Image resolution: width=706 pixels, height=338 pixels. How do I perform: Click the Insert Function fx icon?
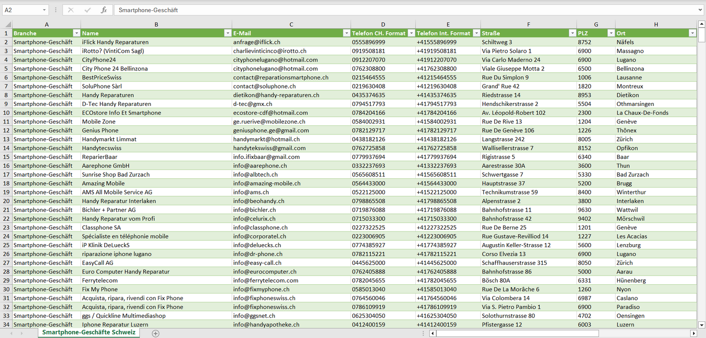[104, 10]
